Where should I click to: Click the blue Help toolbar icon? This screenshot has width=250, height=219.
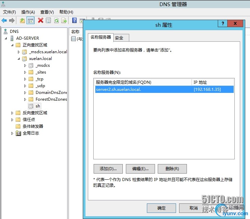tap(75, 20)
